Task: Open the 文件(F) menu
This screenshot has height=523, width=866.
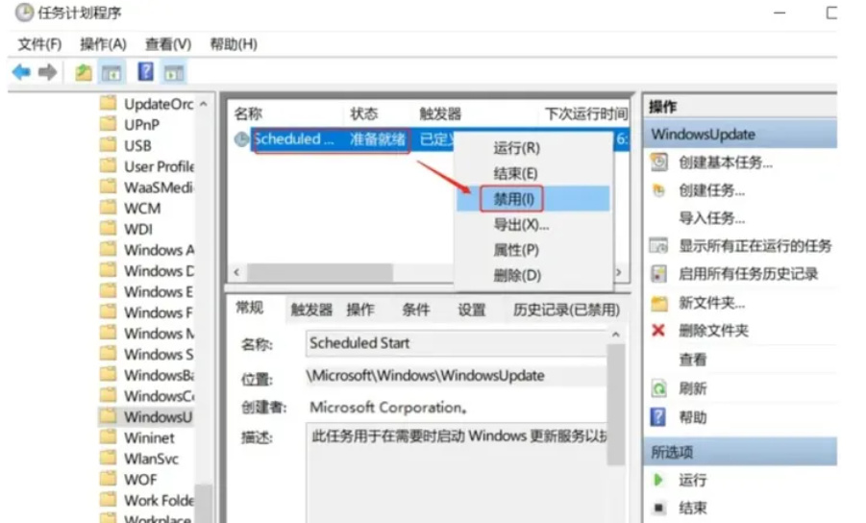Action: [x=39, y=44]
